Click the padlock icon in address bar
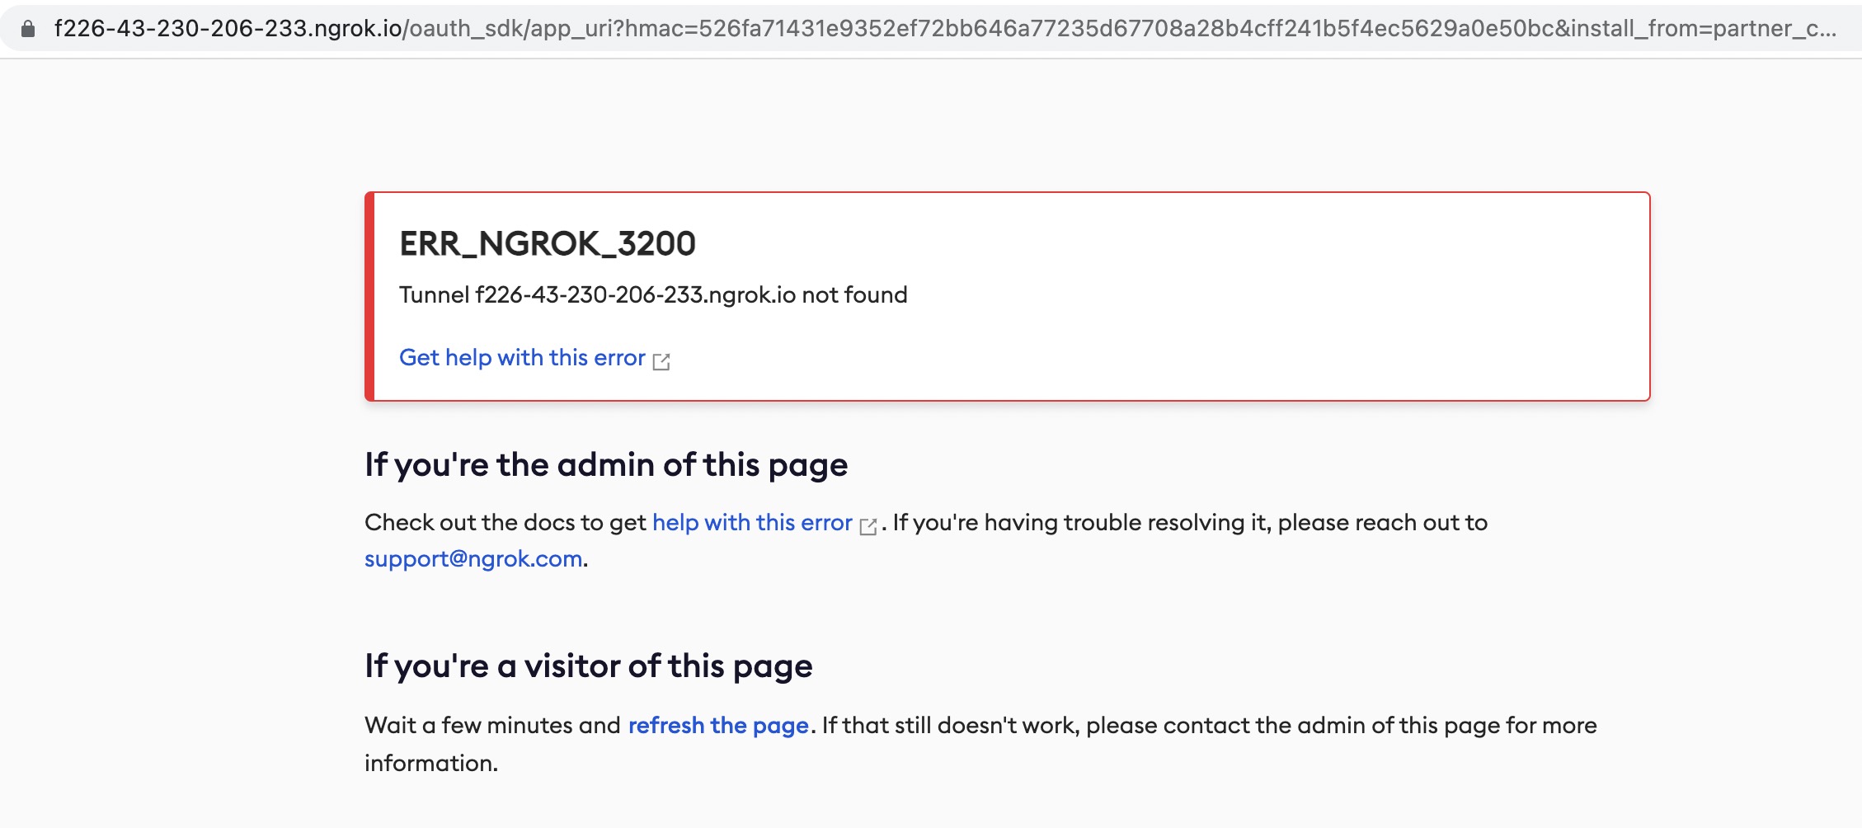Viewport: 1862px width, 828px height. pos(28,29)
